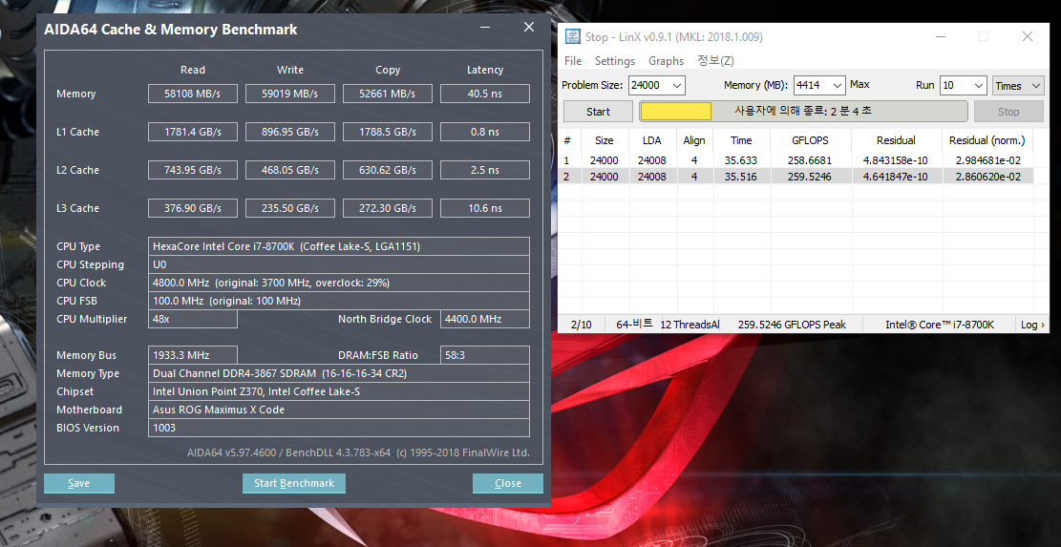This screenshot has width=1061, height=547.
Task: Click the L2 Cache Copy 630.62 GB/s value
Action: coord(388,170)
